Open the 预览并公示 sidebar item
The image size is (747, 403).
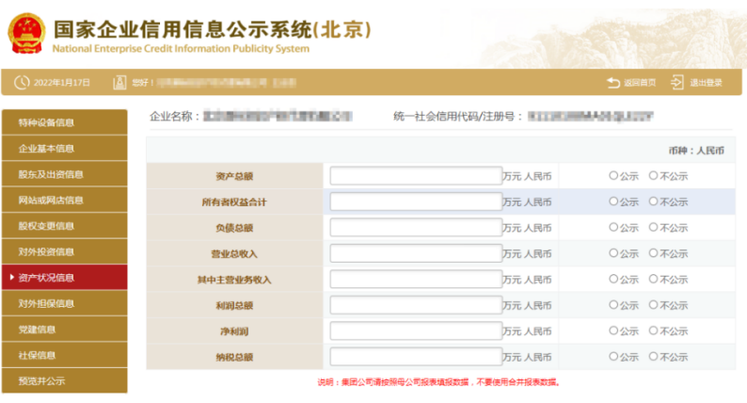coord(65,380)
